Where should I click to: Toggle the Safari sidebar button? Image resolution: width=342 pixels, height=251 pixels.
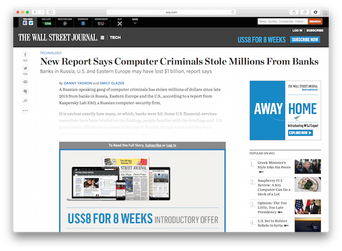pos(51,12)
